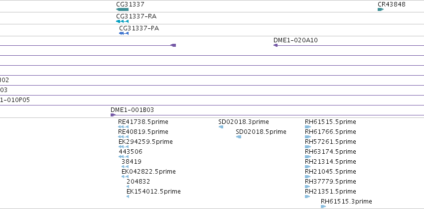
Task: Open the RH61766.5prime feature label
Action: click(x=330, y=132)
